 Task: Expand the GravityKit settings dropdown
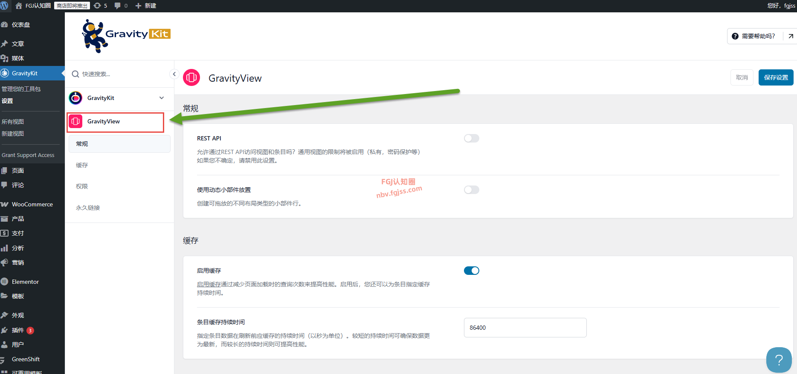click(x=162, y=98)
